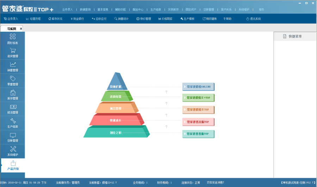Click the 管家婆辉煌ONLINE product button
Image resolution: width=317 pixels, height=187 pixels.
coord(198,87)
